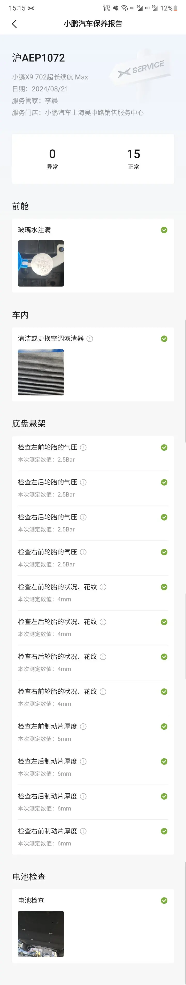Image resolution: width=186 pixels, height=985 pixels.
Task: Tap info icon next to 检查右后轮胎的气压
Action: tap(83, 517)
